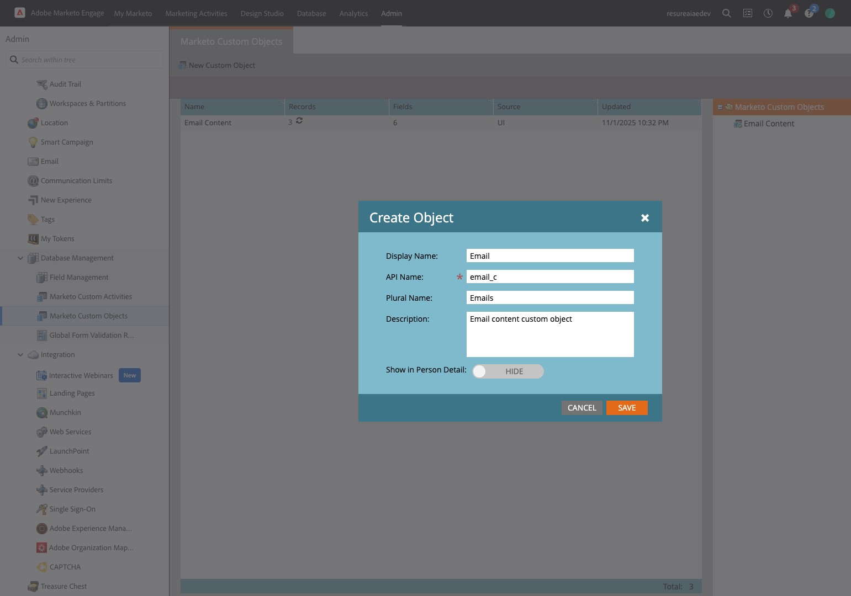Click the New badge beside Interactive Webinars

point(130,375)
